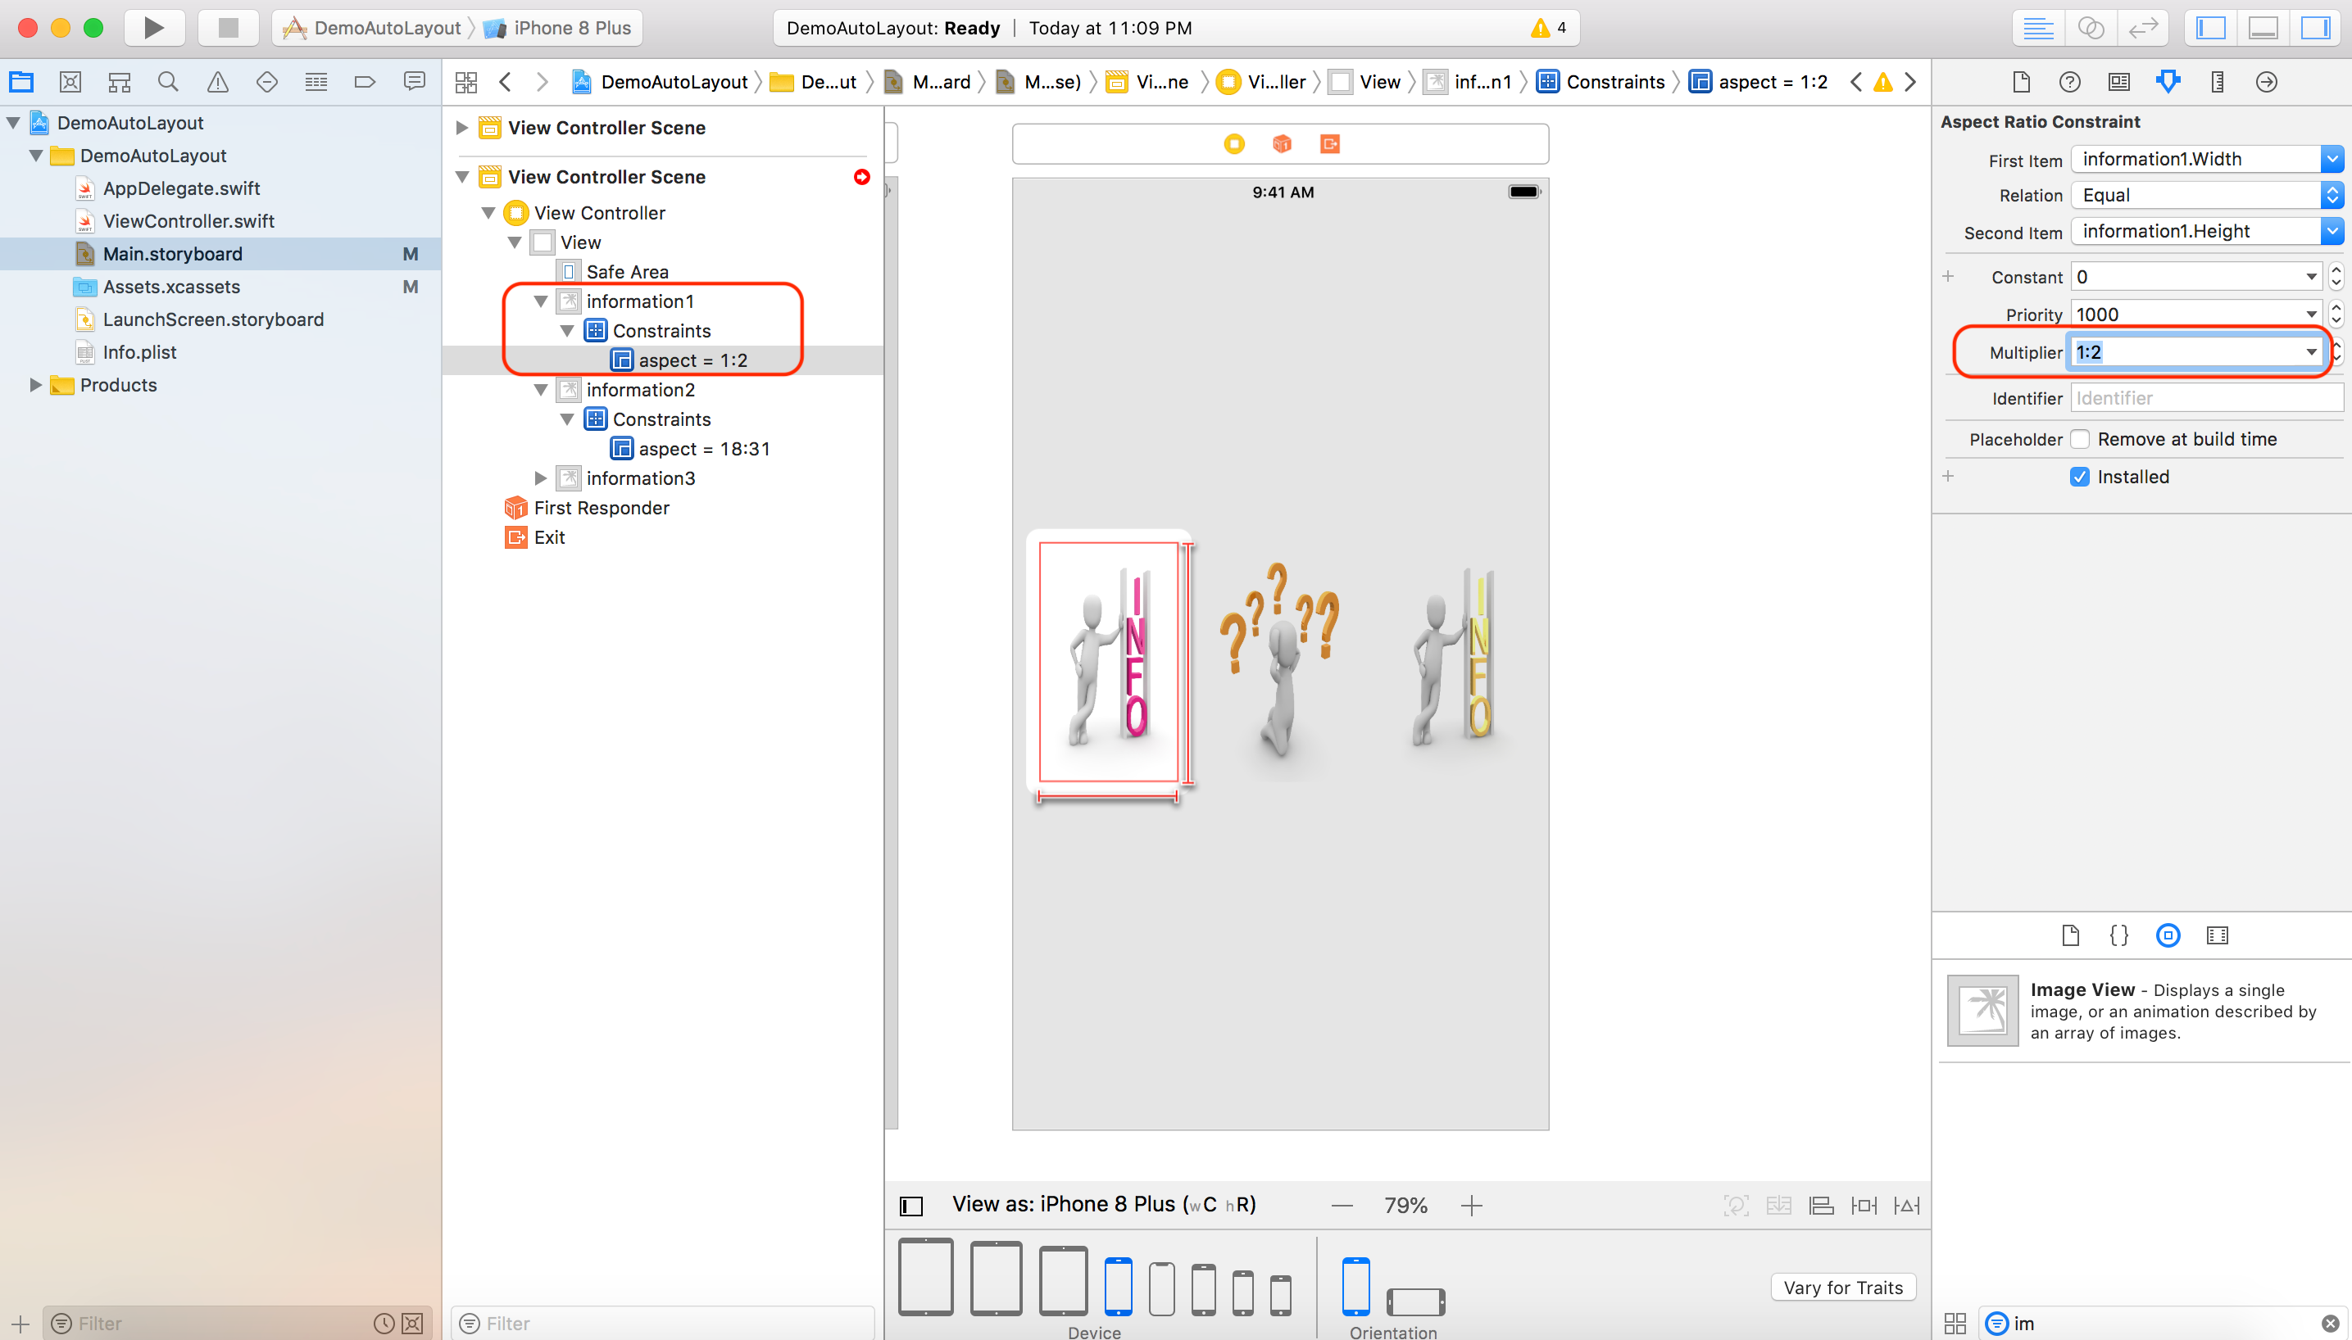Collapse the information1 tree item

pyautogui.click(x=540, y=301)
